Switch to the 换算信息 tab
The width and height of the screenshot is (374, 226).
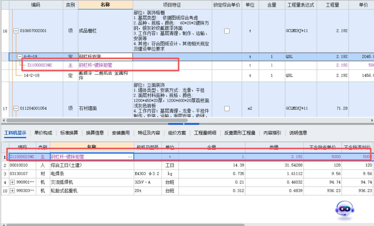pyautogui.click(x=95, y=133)
